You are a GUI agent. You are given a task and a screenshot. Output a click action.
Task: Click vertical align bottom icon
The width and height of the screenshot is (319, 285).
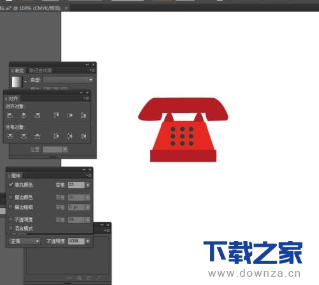(x=84, y=115)
